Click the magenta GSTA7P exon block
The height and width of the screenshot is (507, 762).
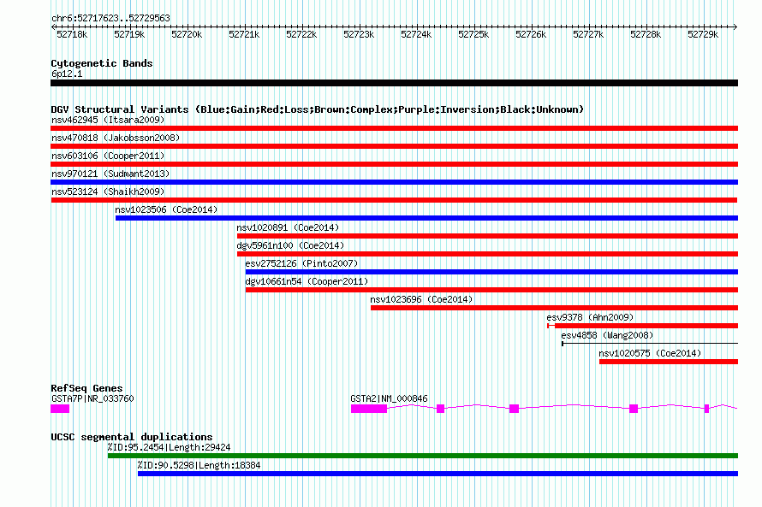click(x=60, y=409)
